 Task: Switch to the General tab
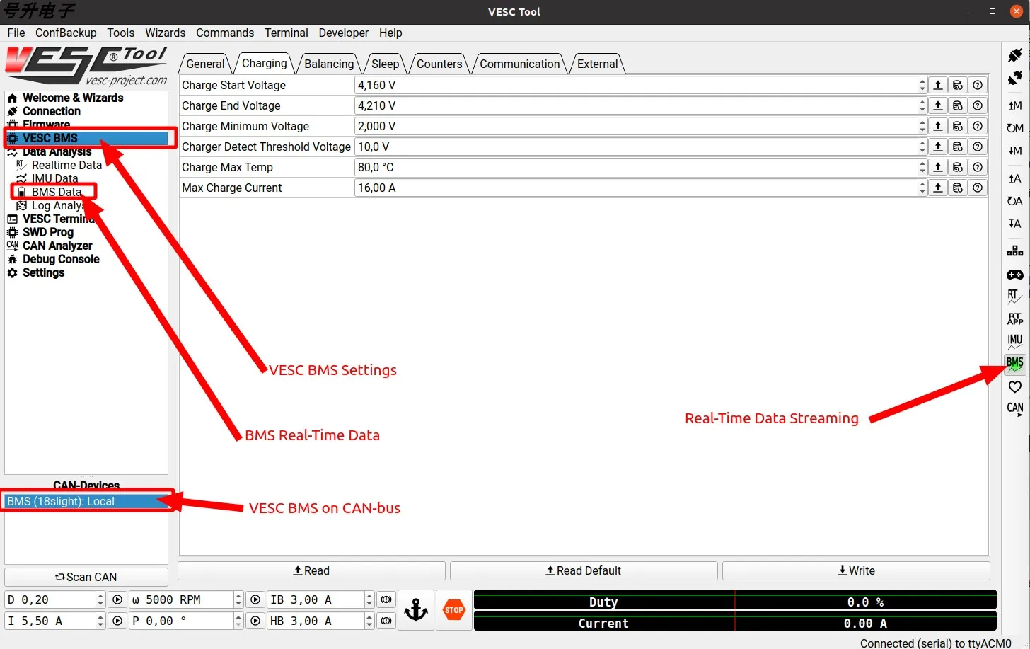coord(205,64)
